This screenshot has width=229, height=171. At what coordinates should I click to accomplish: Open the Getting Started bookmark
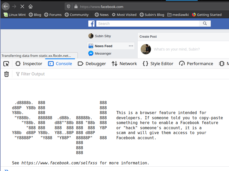(207, 15)
